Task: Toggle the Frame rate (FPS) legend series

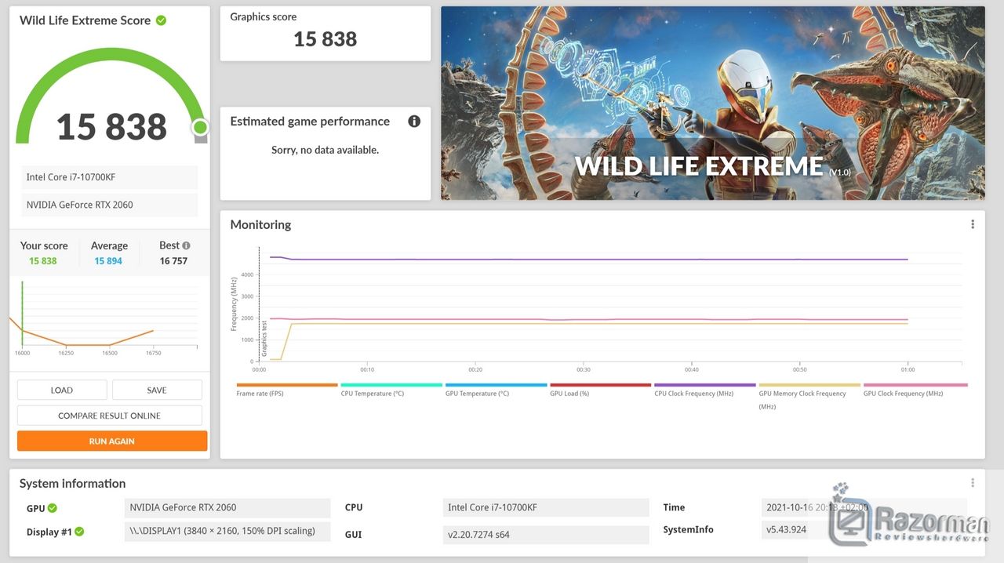Action: coord(286,390)
